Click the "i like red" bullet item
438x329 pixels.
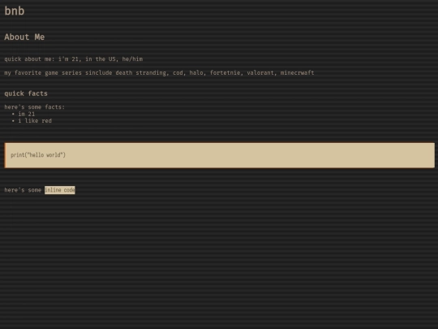(x=35, y=121)
